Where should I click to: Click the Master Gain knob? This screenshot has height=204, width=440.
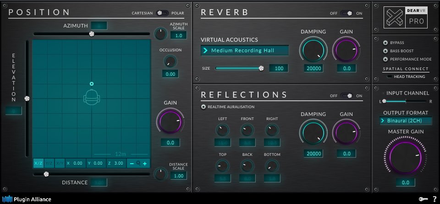[x=406, y=157]
